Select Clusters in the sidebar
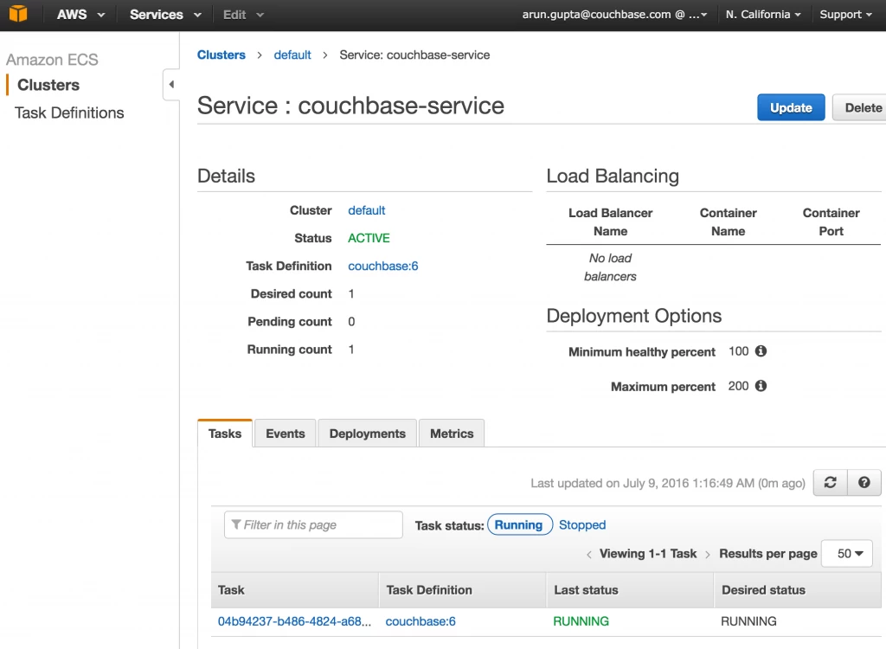The width and height of the screenshot is (886, 649). point(48,85)
